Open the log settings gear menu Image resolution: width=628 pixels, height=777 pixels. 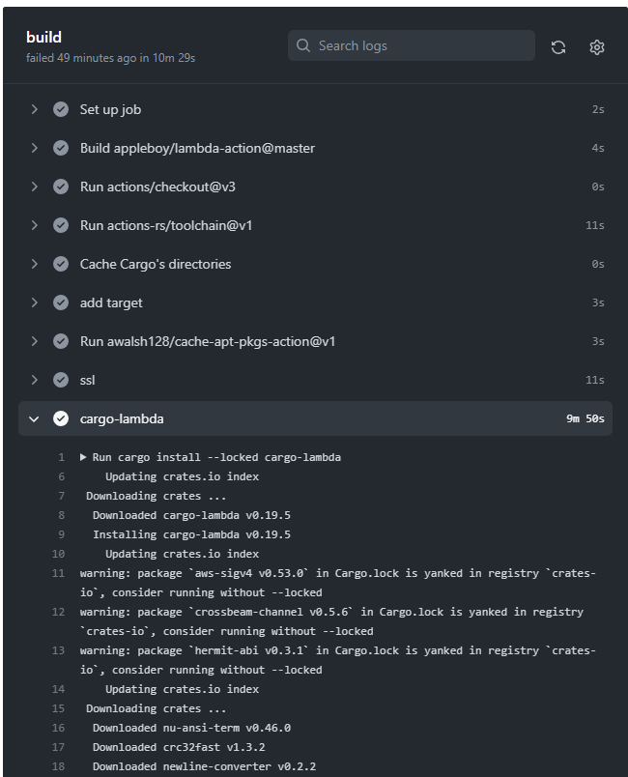[x=597, y=46]
